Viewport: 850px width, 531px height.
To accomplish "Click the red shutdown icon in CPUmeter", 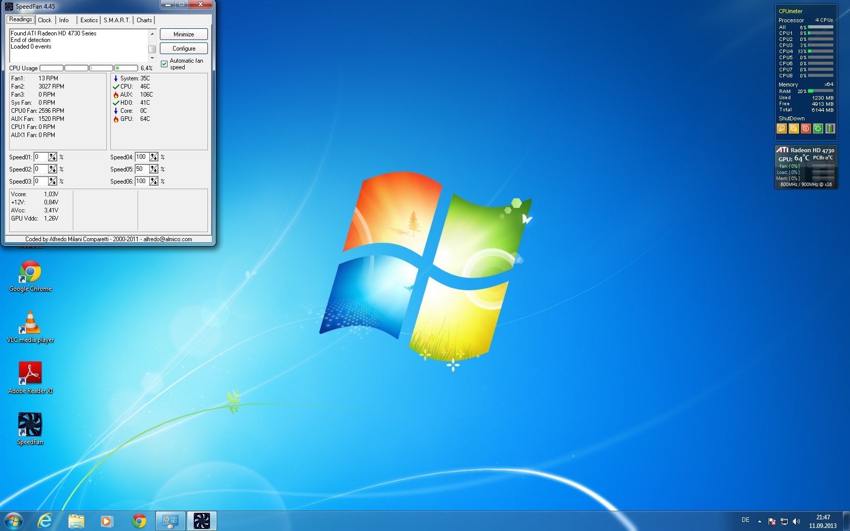I will (806, 128).
